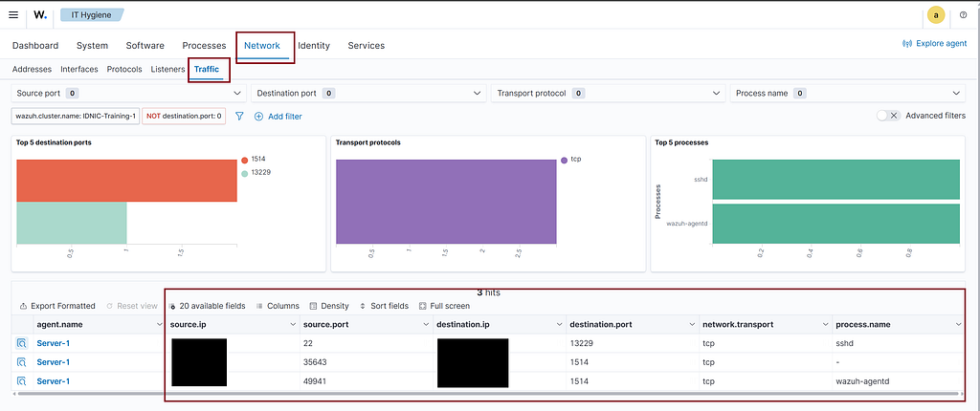The height and width of the screenshot is (411, 980).
Task: Click the 35643 source port cell
Action: click(314, 362)
